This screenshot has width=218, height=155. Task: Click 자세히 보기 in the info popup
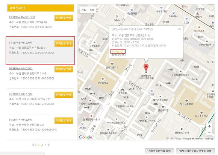pos(118,52)
